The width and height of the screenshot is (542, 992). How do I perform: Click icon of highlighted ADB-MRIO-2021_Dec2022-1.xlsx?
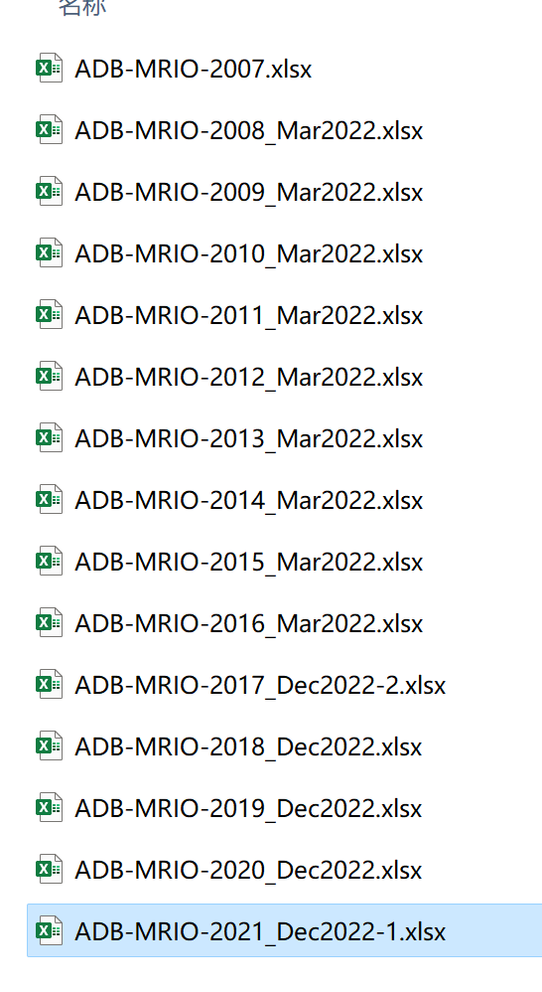49,931
